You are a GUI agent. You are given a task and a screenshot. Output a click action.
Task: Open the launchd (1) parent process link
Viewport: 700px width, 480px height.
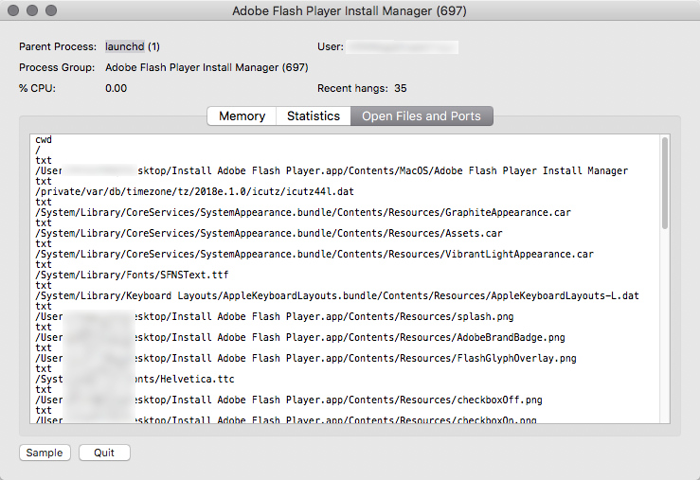point(133,46)
